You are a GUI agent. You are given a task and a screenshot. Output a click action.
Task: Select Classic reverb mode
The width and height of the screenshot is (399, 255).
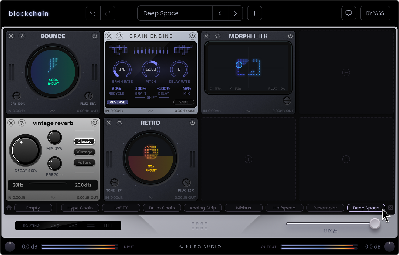[x=84, y=141]
